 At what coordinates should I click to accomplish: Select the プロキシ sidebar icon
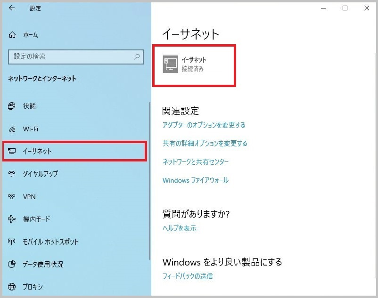tap(12, 287)
